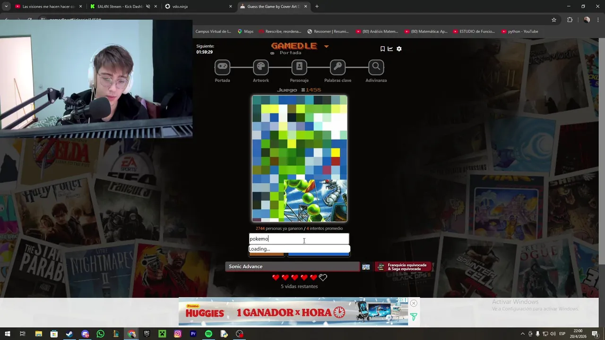Image resolution: width=605 pixels, height=340 pixels.
Task: Open the Adivinanza magnifier mode icon
Action: pyautogui.click(x=376, y=67)
